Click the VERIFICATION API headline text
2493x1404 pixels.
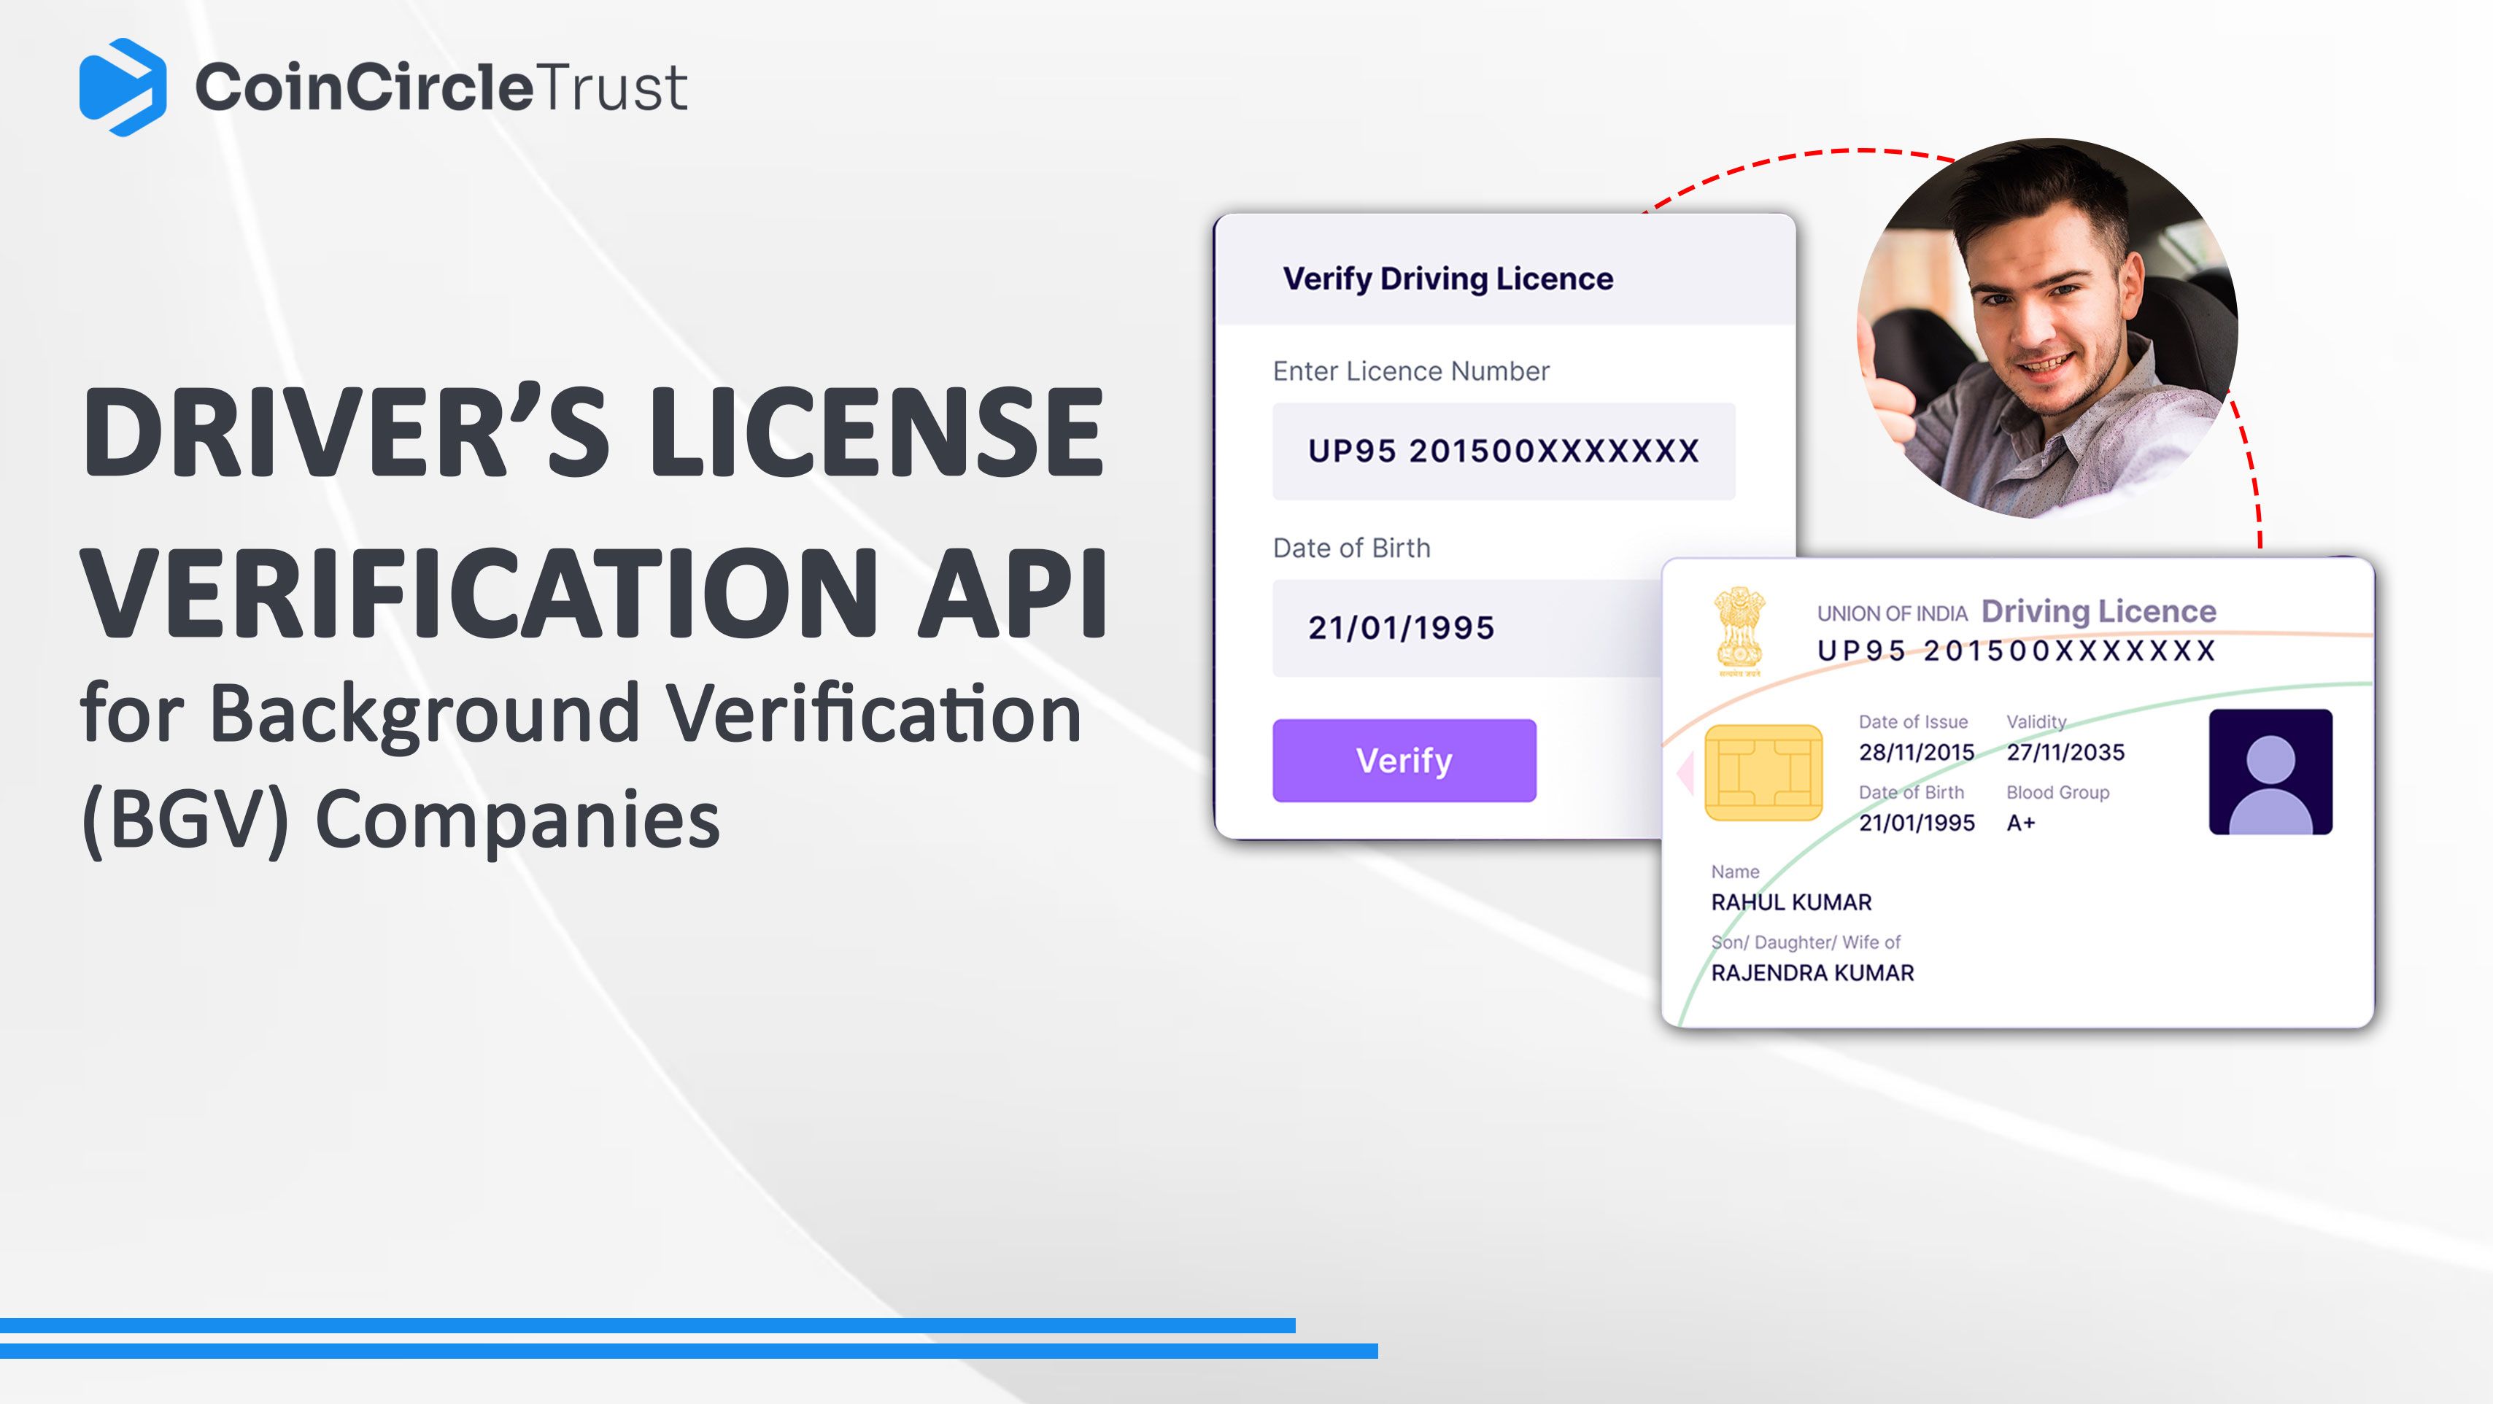tap(594, 592)
